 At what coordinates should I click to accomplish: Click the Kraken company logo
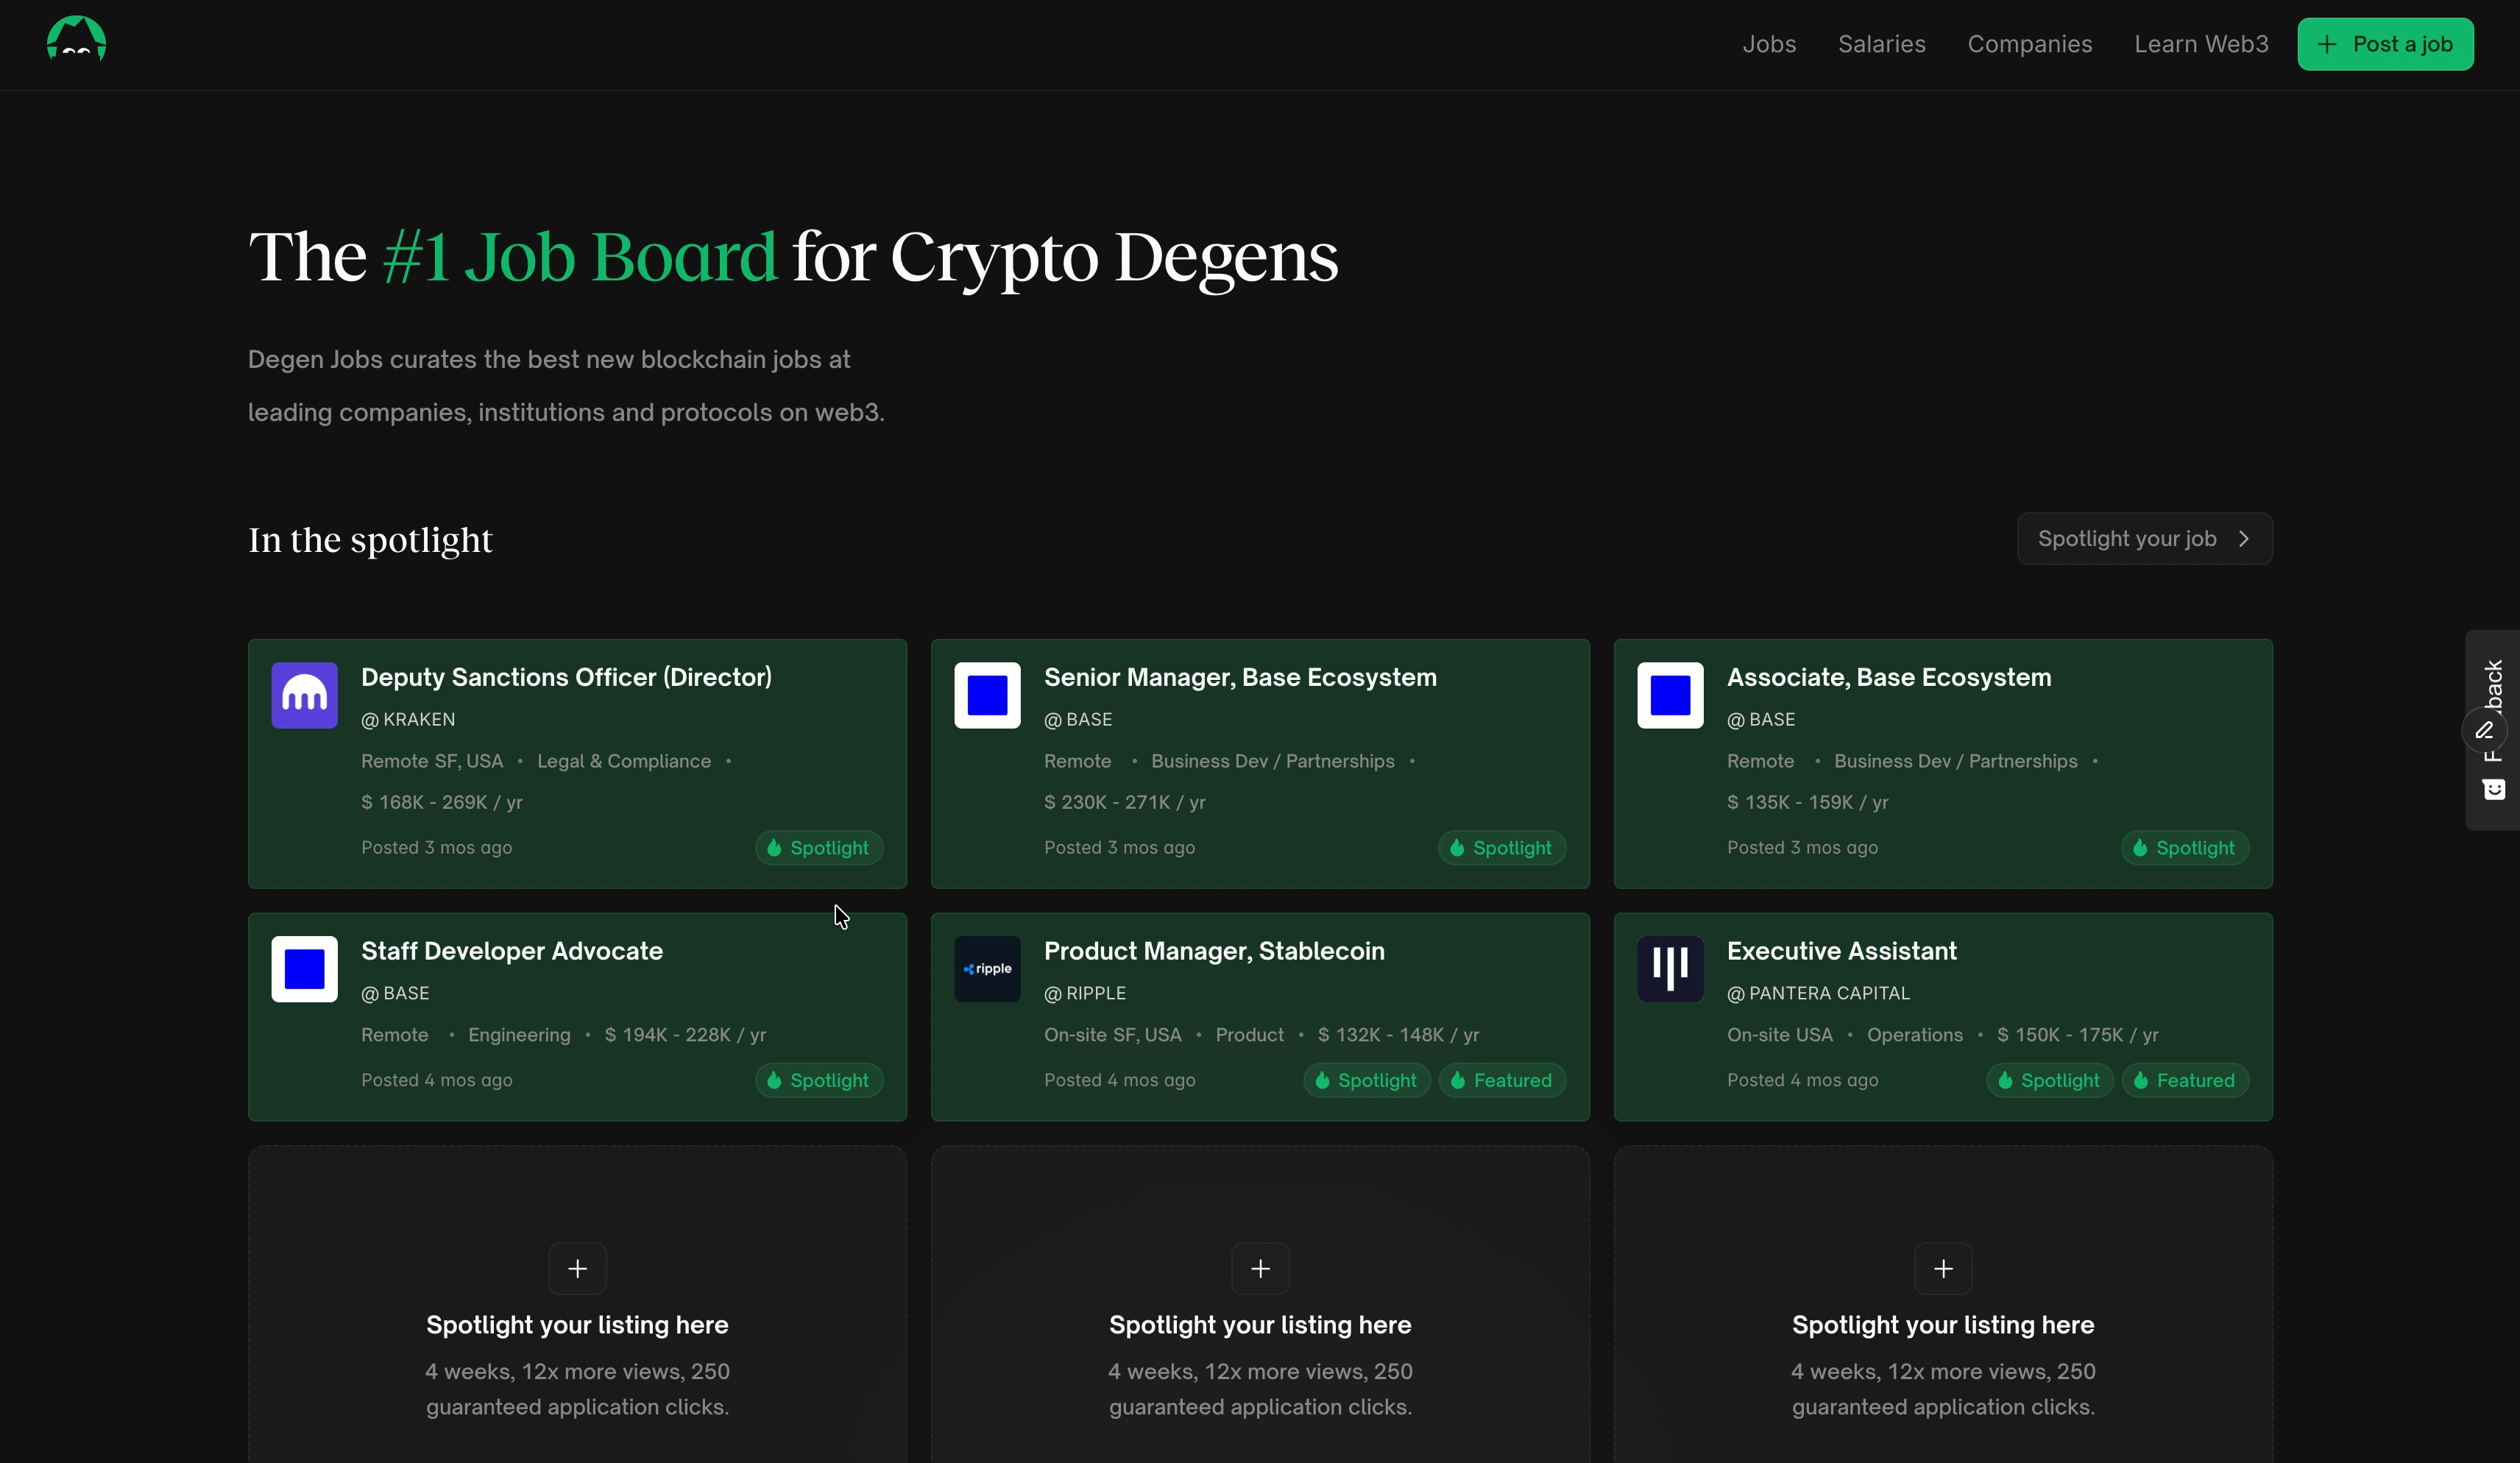(x=304, y=695)
